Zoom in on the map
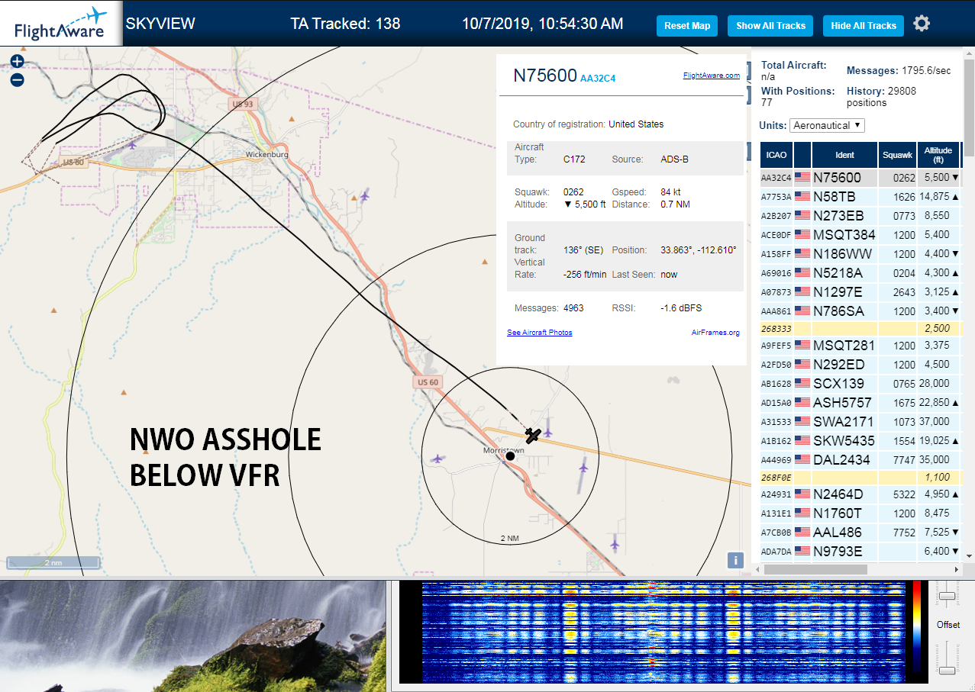 pos(17,61)
